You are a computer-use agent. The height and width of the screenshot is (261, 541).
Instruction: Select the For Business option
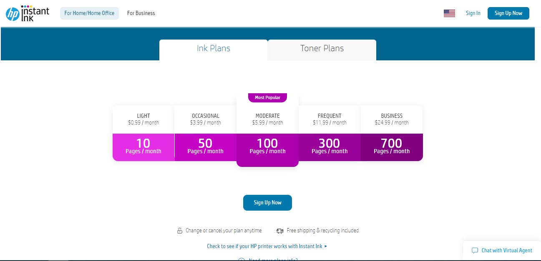coord(141,13)
